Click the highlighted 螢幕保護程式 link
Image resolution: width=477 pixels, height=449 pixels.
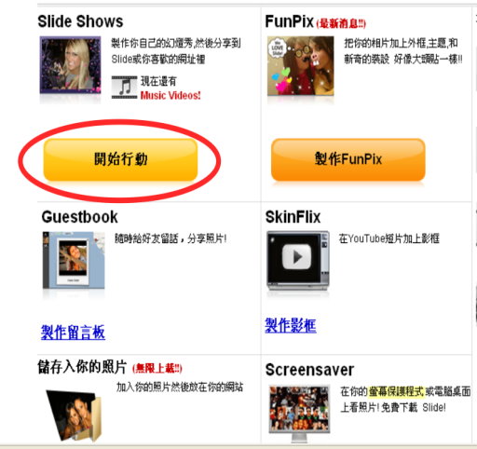click(x=396, y=391)
